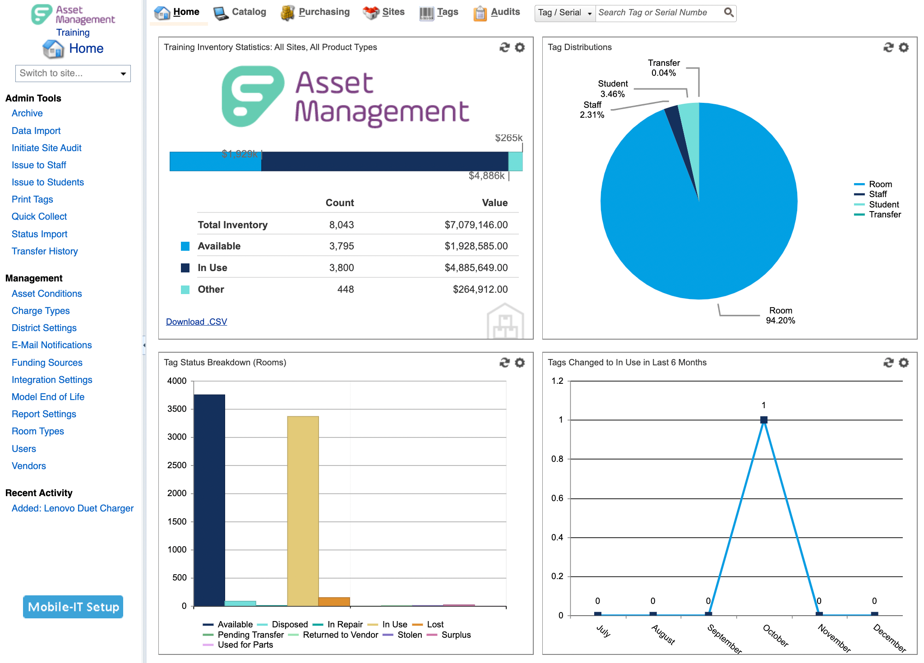Open District Settings
Image resolution: width=924 pixels, height=663 pixels.
pyautogui.click(x=44, y=328)
